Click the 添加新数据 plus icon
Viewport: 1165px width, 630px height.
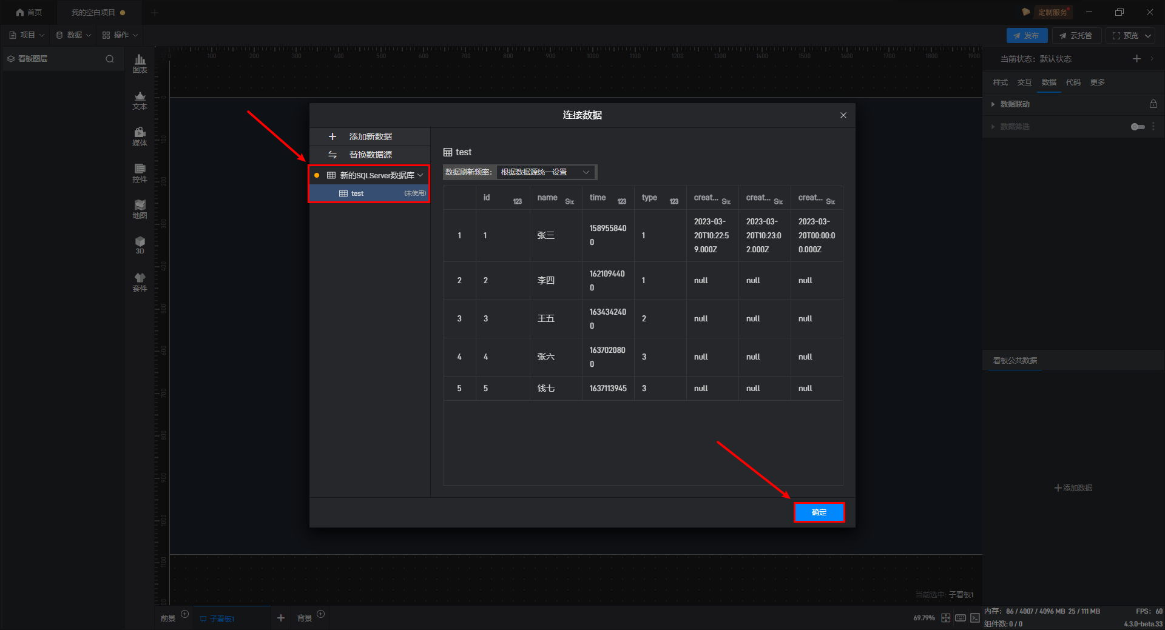click(x=332, y=136)
